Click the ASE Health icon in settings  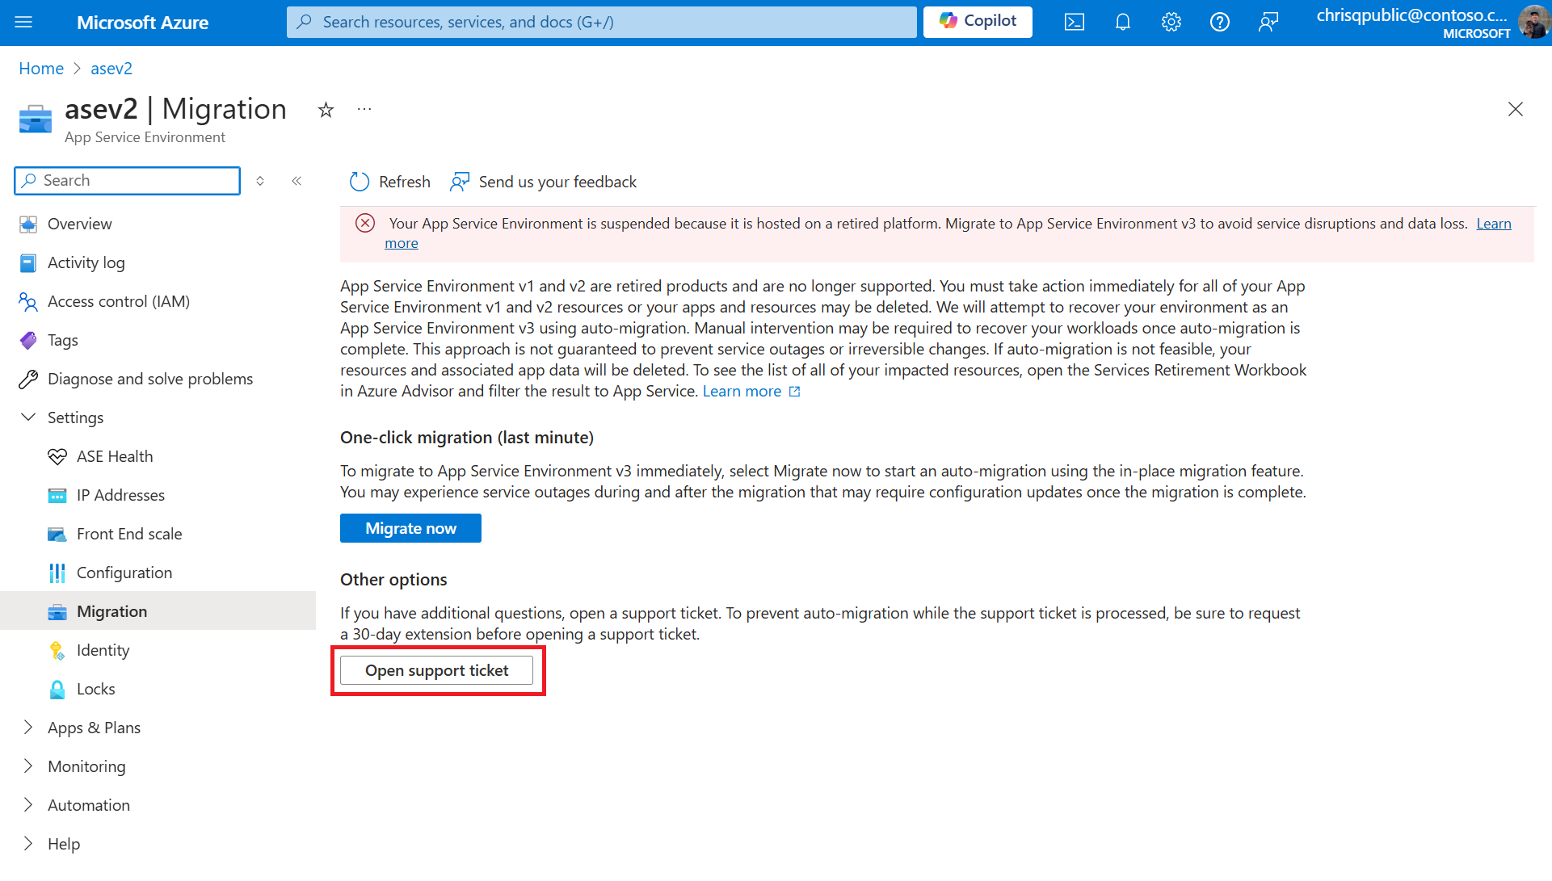(57, 456)
